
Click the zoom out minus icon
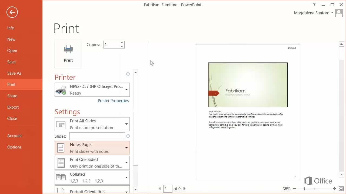(295, 189)
